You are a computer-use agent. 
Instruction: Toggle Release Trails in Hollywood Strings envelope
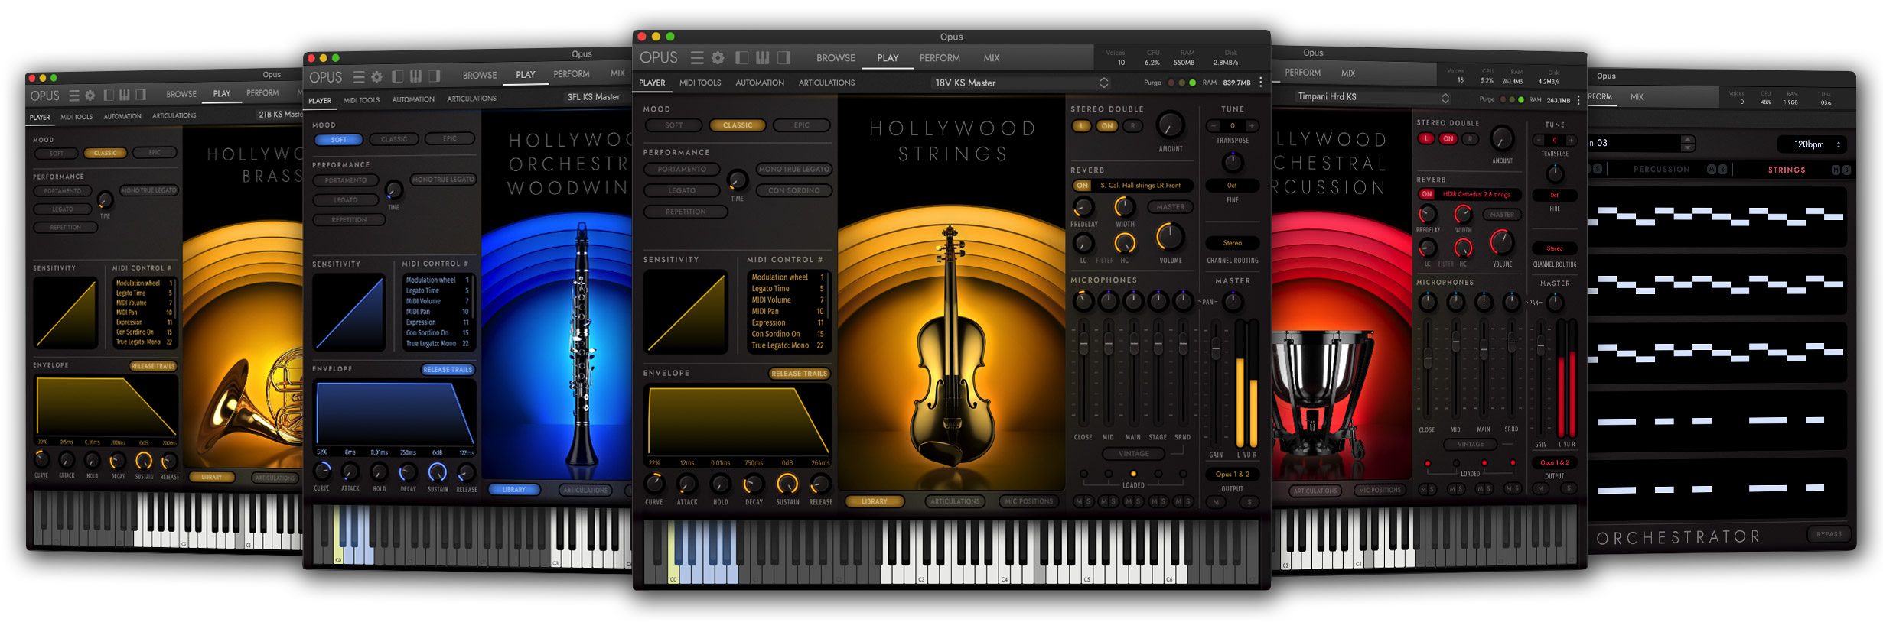pyautogui.click(x=799, y=374)
